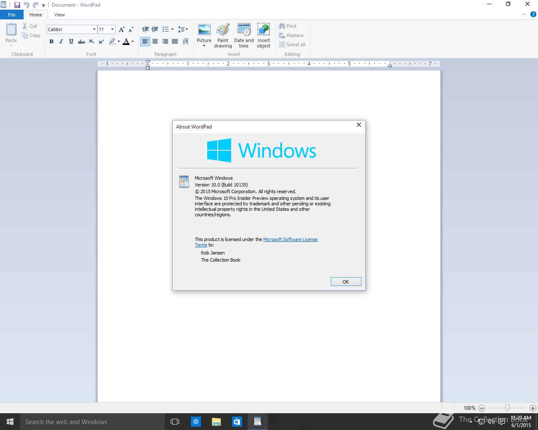
Task: Click OK in About WordPad
Action: [346, 282]
